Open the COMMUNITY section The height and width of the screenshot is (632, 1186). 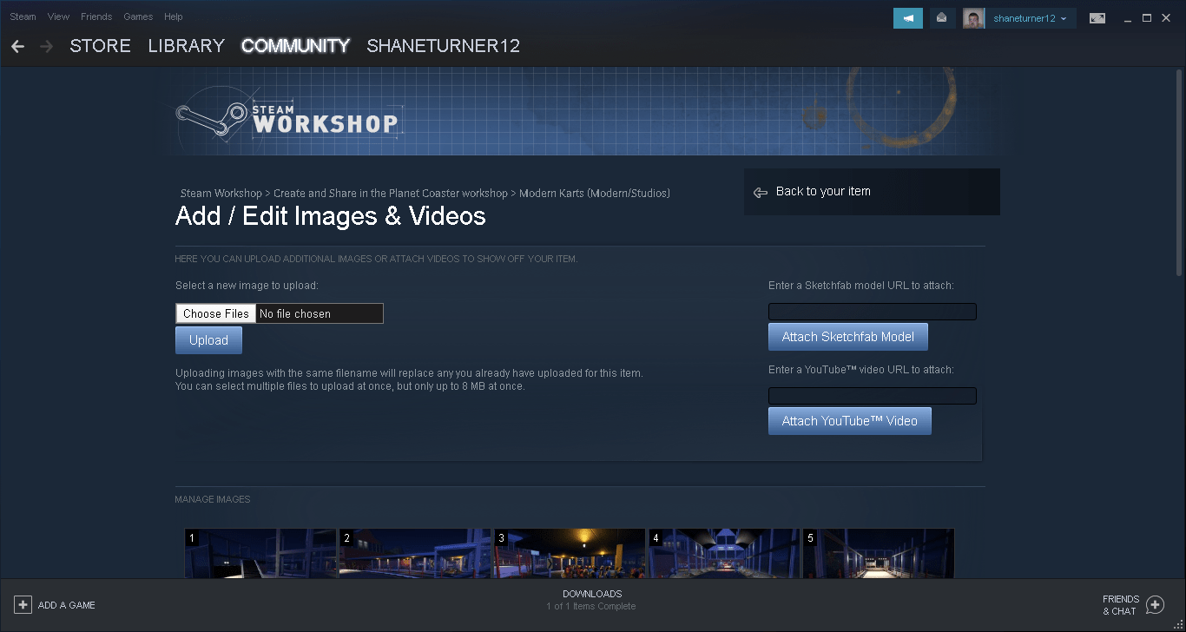coord(295,45)
